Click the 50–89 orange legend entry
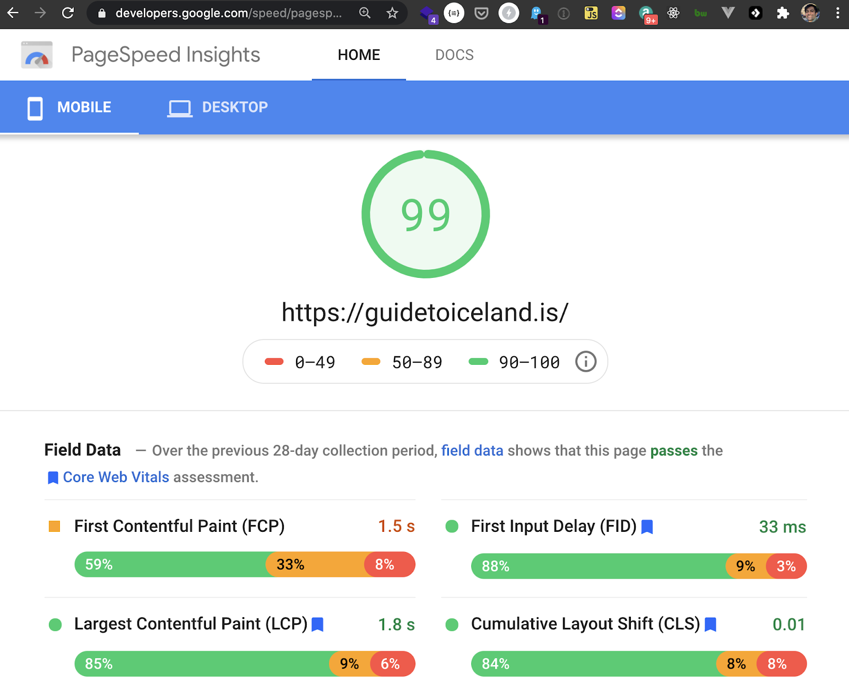 tap(402, 362)
